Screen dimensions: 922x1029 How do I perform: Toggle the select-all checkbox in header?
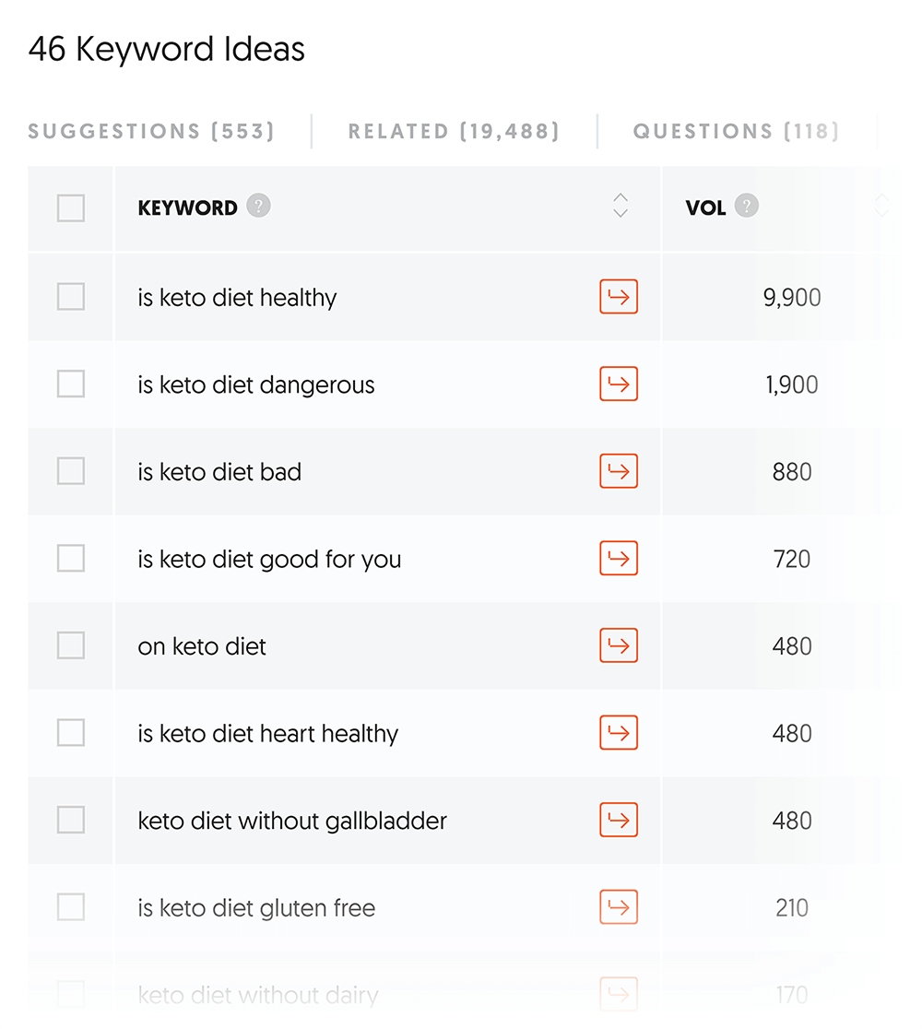click(x=71, y=208)
